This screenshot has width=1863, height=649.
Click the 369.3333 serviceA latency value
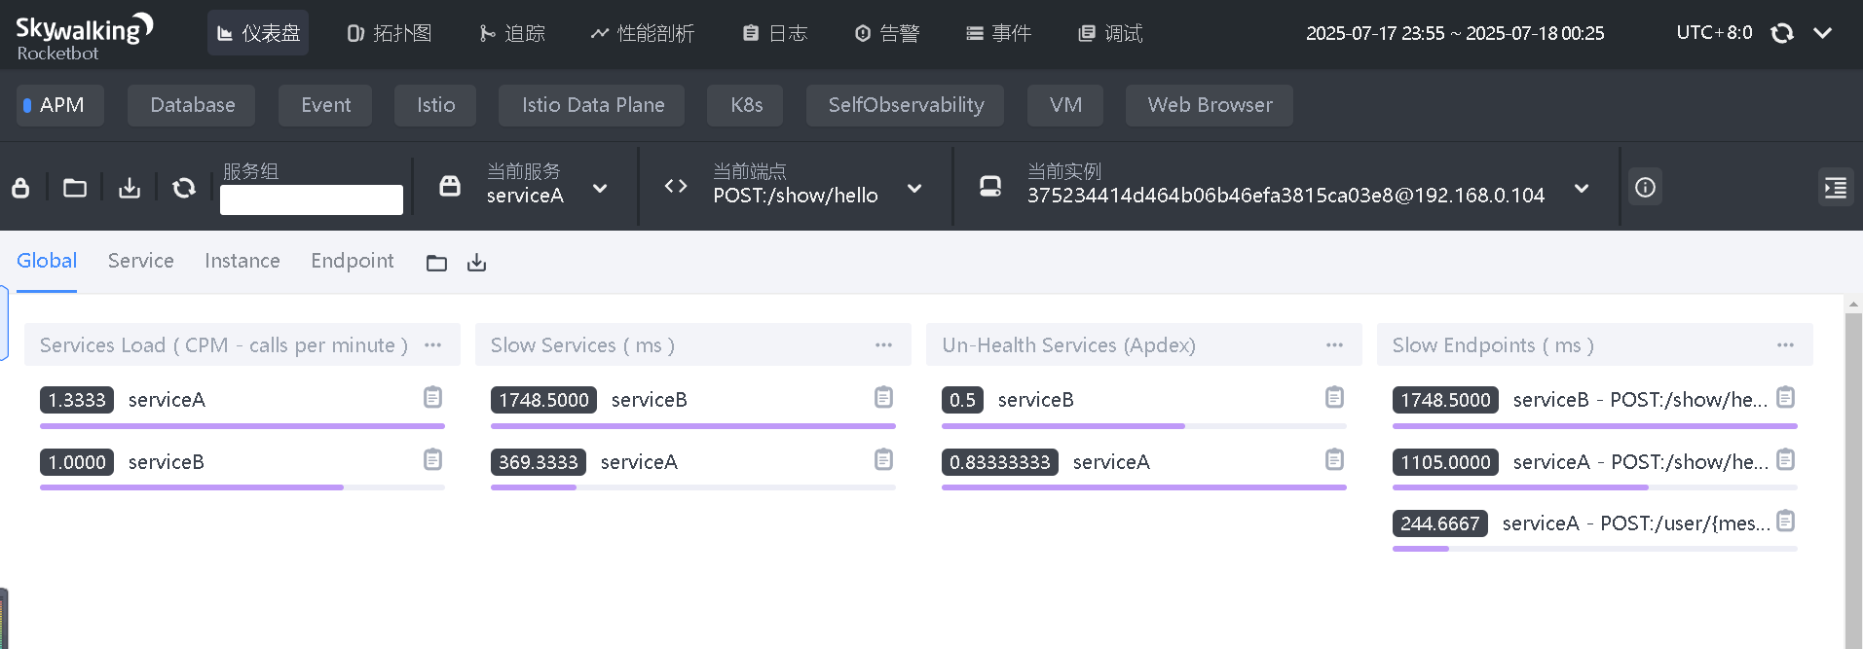point(539,462)
